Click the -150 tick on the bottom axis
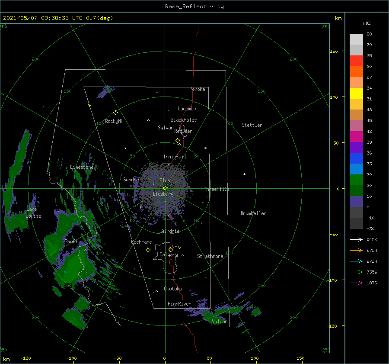The height and width of the screenshot is (364, 389). point(26,358)
